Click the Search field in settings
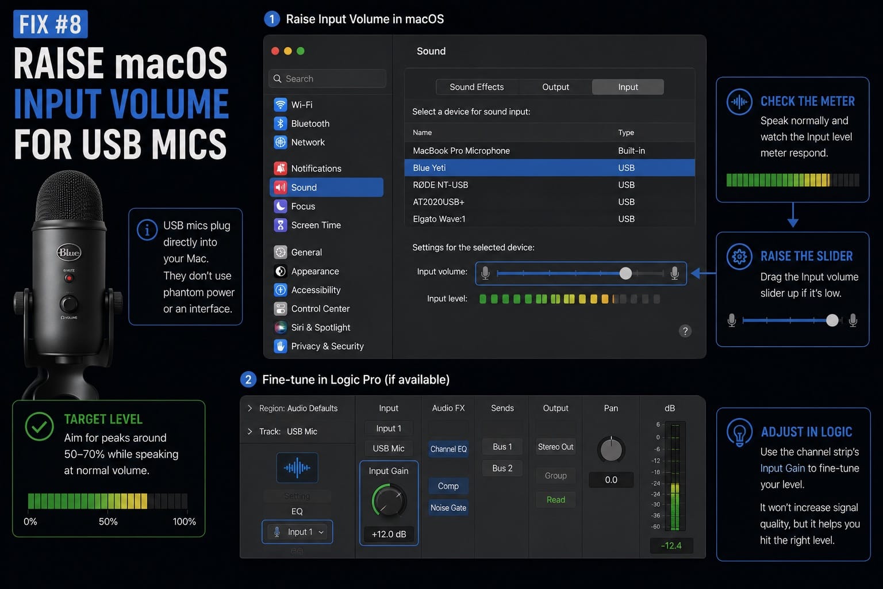This screenshot has width=883, height=589. [x=327, y=79]
